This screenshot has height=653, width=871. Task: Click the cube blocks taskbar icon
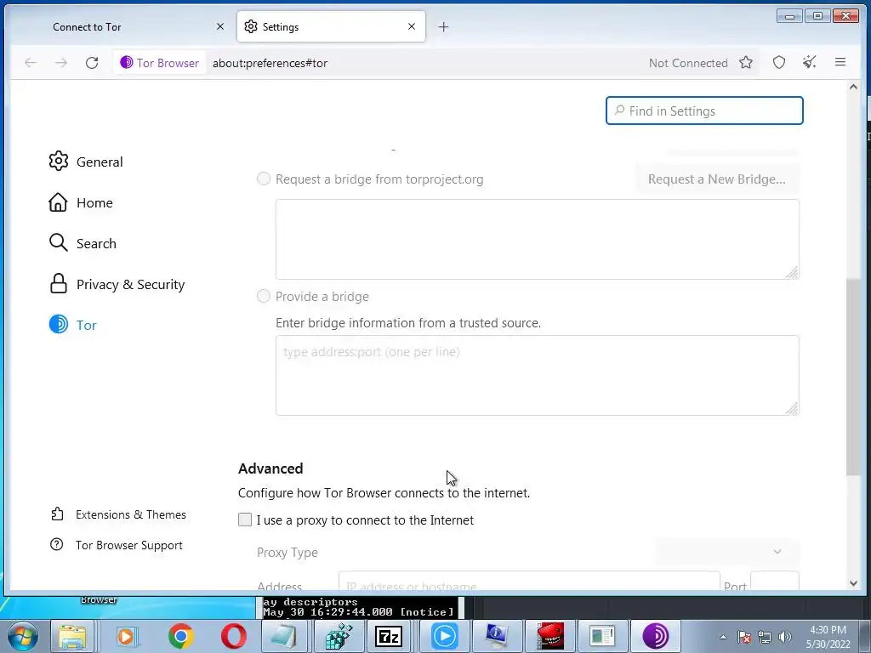click(x=339, y=636)
